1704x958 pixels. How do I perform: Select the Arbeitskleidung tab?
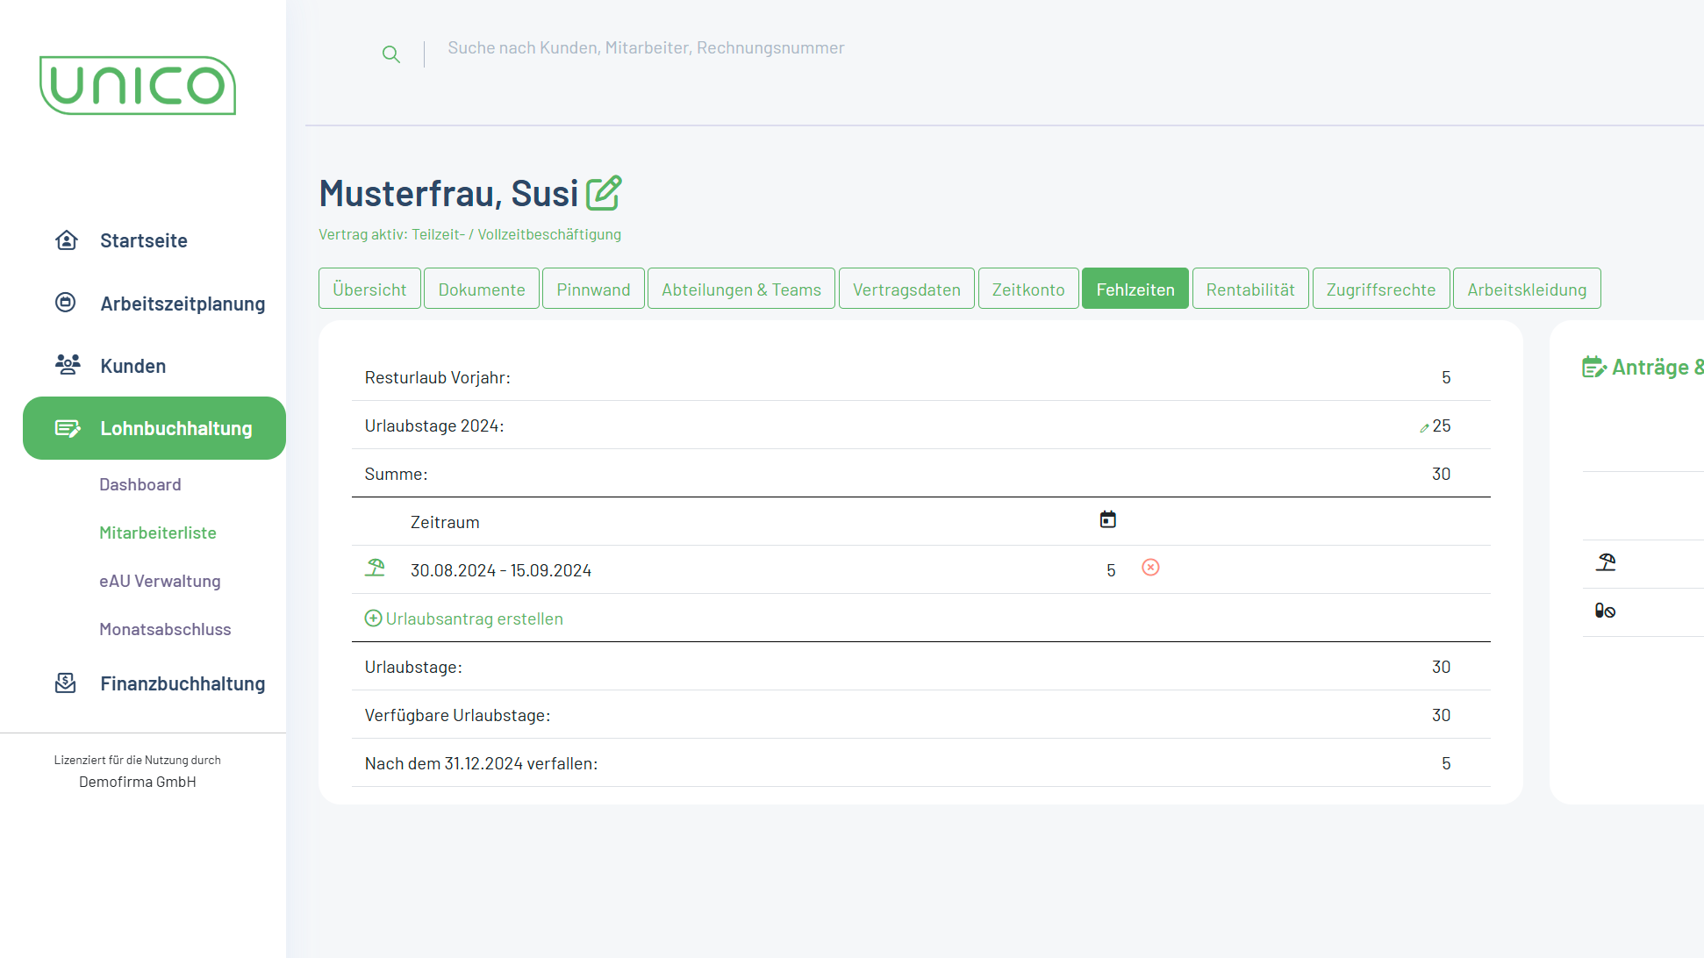(1526, 289)
